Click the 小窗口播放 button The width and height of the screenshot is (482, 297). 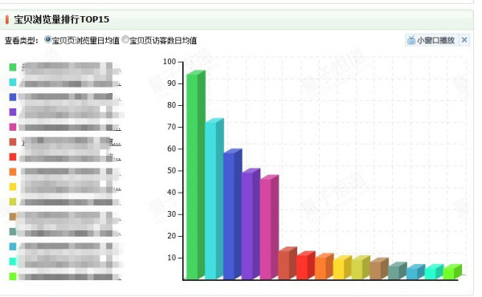tap(431, 40)
